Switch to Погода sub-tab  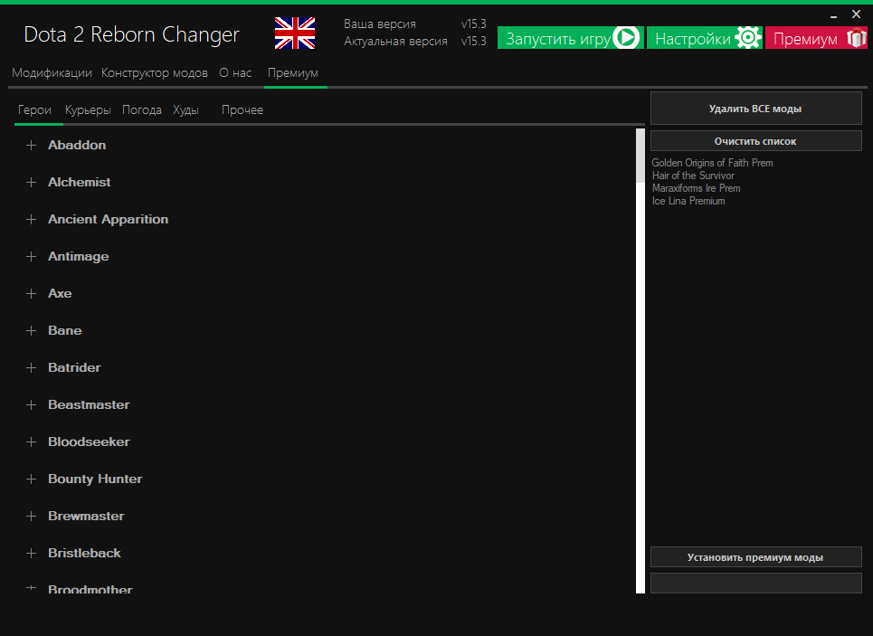pyautogui.click(x=141, y=109)
